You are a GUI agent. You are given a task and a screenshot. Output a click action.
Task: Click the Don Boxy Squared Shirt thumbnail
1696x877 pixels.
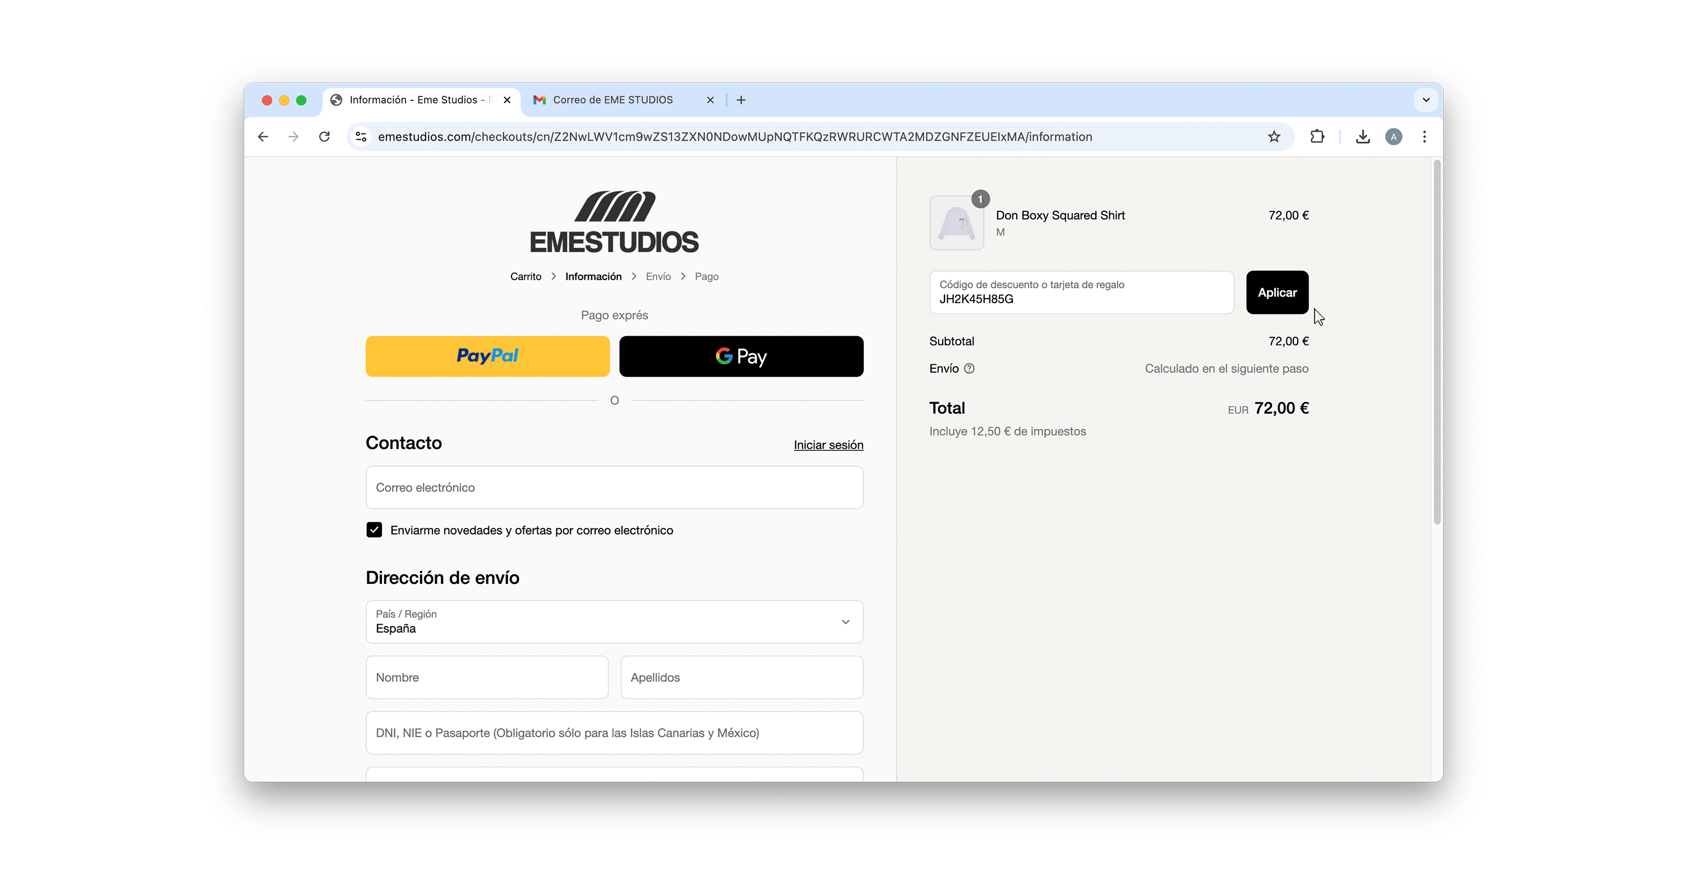click(x=957, y=222)
